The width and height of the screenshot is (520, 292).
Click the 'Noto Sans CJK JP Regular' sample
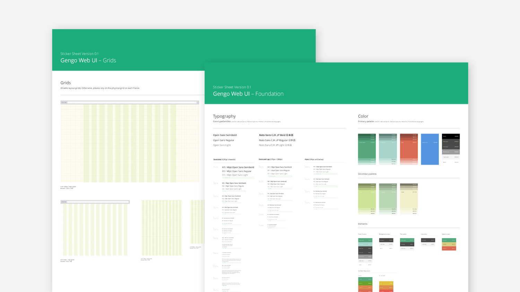277,140
